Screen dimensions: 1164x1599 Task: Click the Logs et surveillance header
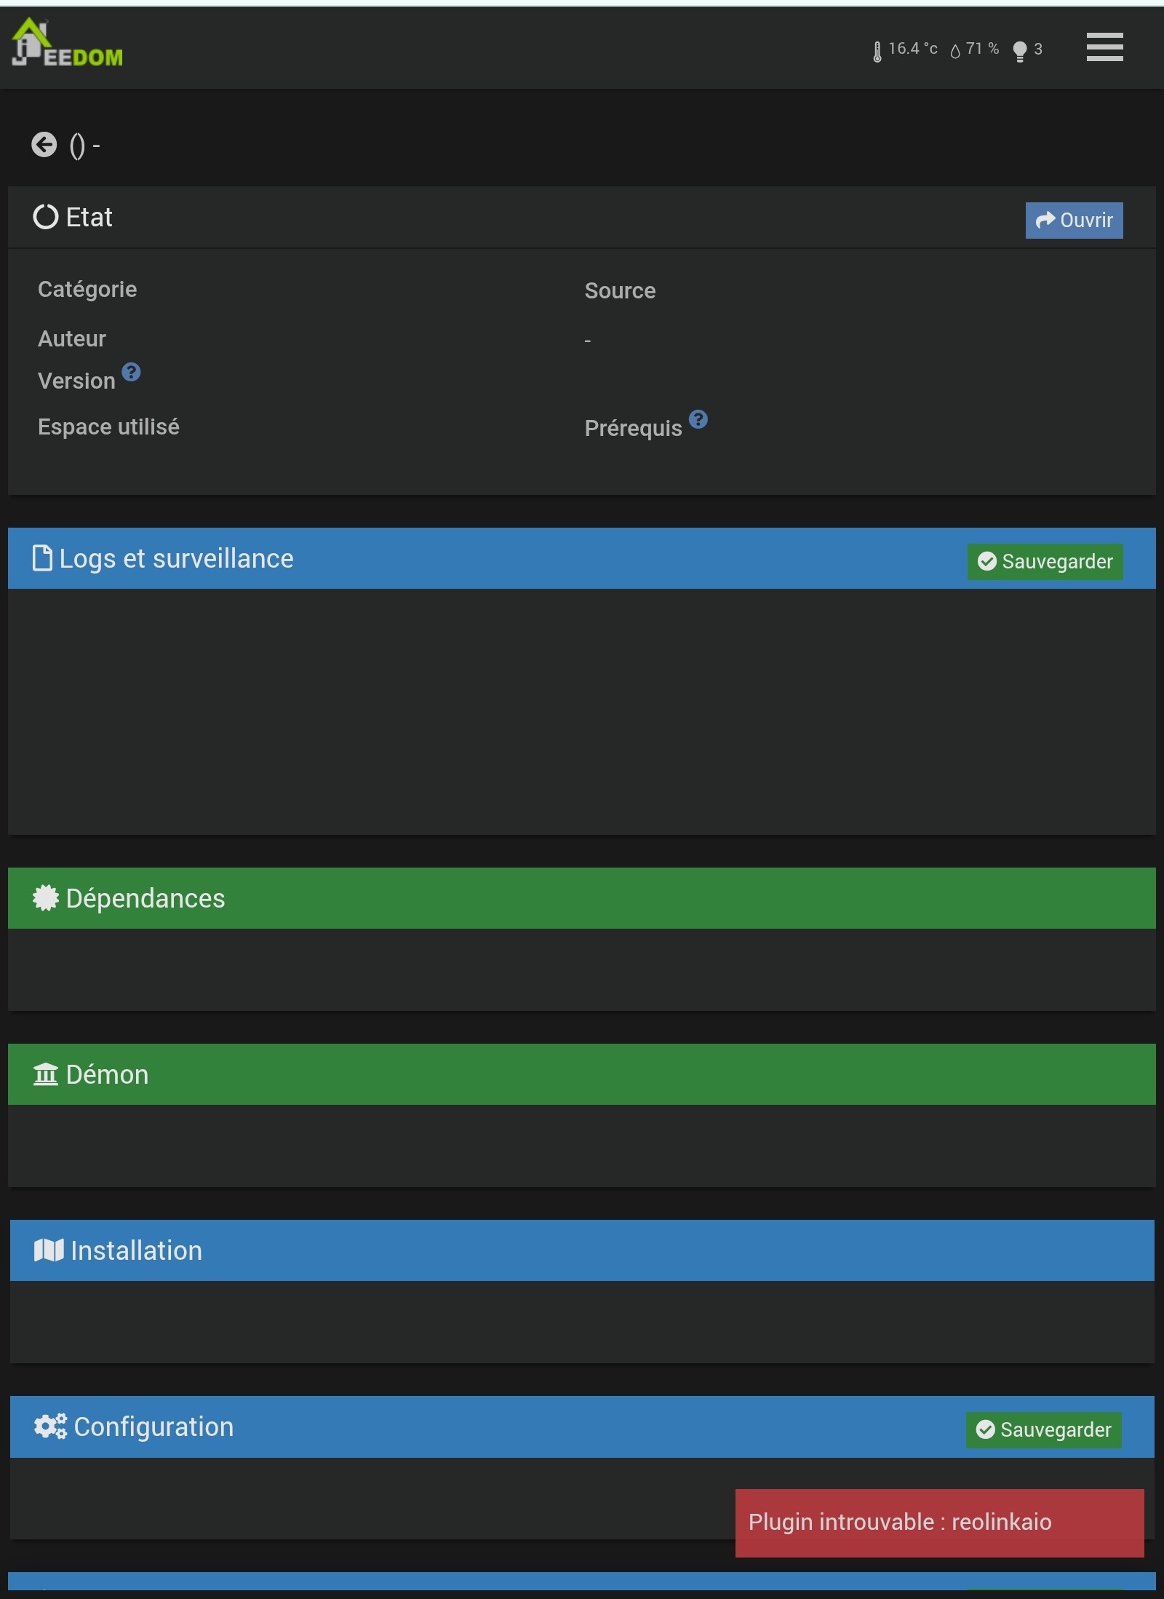point(176,558)
